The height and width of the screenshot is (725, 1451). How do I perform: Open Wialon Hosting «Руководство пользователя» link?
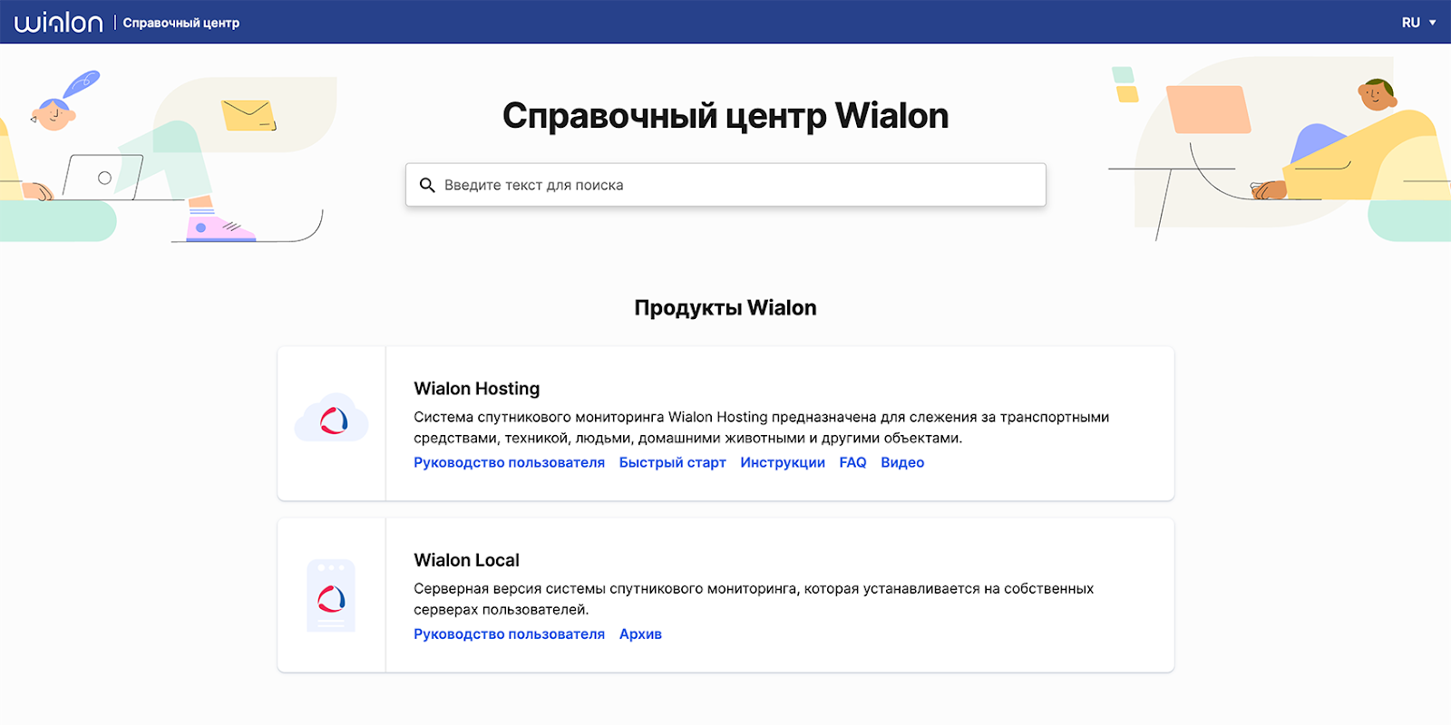click(x=509, y=462)
